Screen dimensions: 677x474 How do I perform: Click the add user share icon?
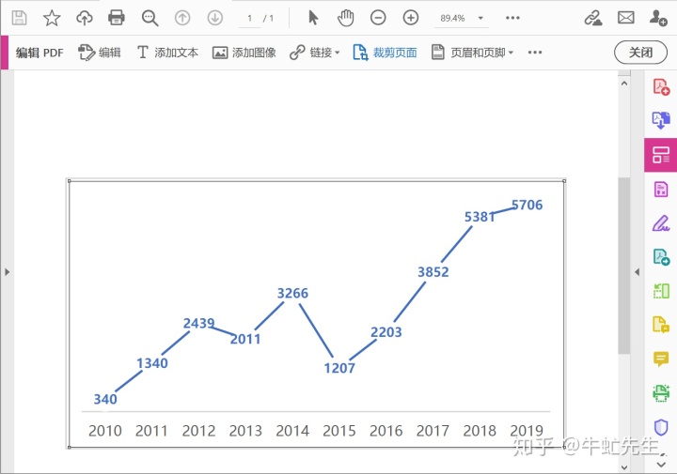tap(658, 18)
